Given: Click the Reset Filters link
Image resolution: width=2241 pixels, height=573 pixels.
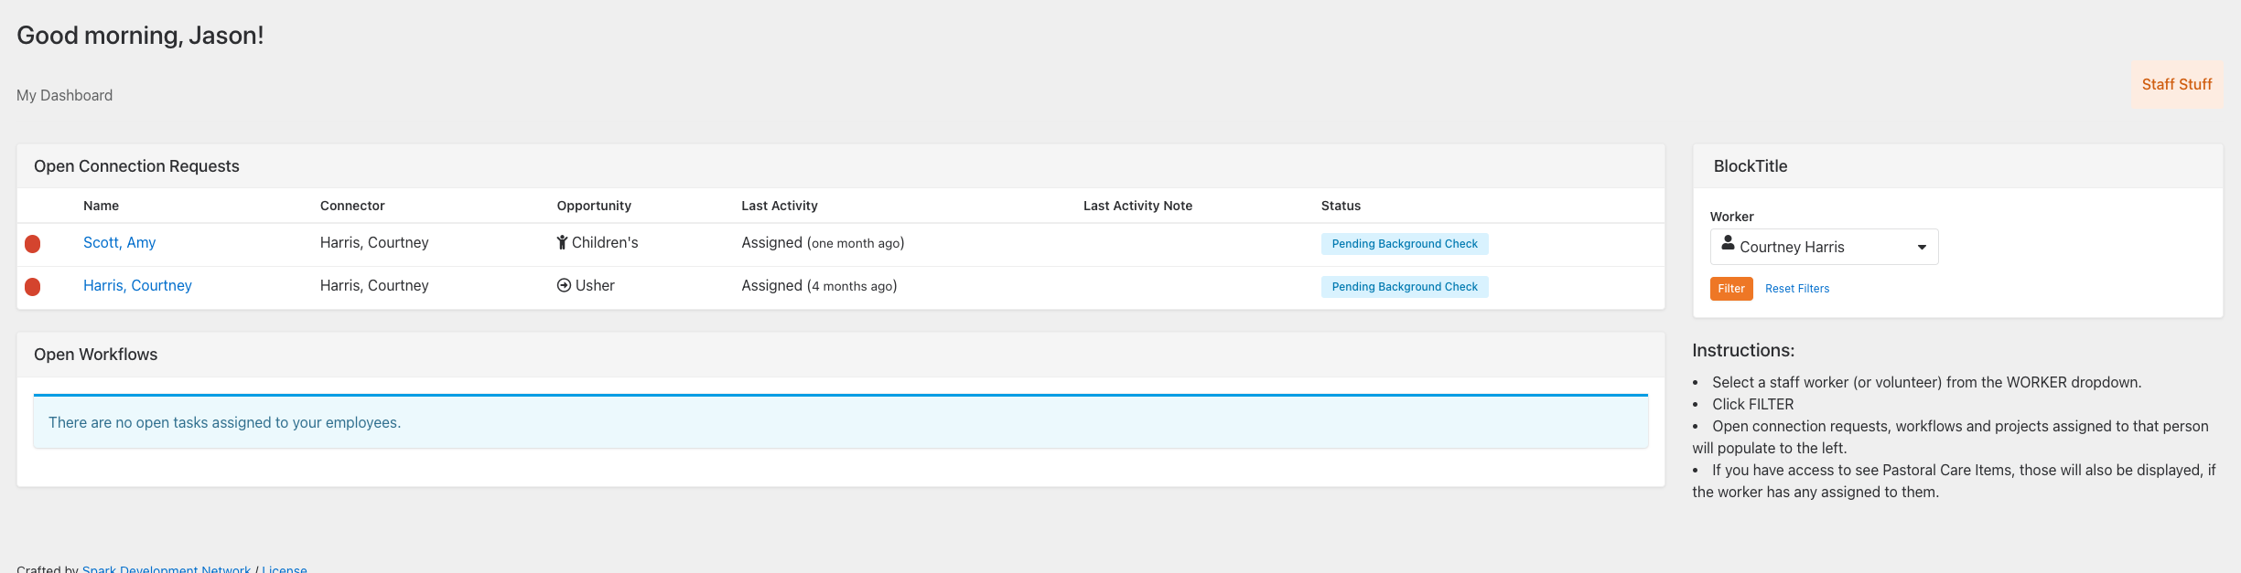Looking at the screenshot, I should pos(1796,289).
